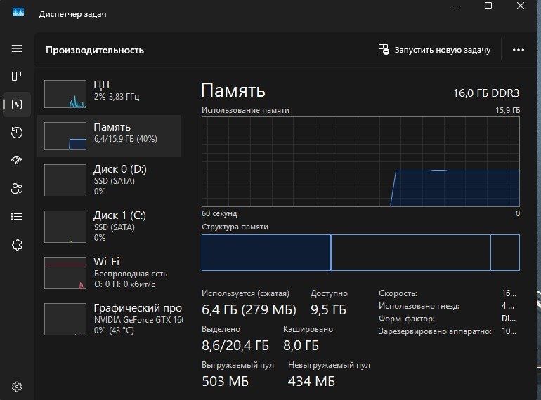Click the GPU mini graph thumbnail
This screenshot has width=541, height=400.
(x=65, y=319)
